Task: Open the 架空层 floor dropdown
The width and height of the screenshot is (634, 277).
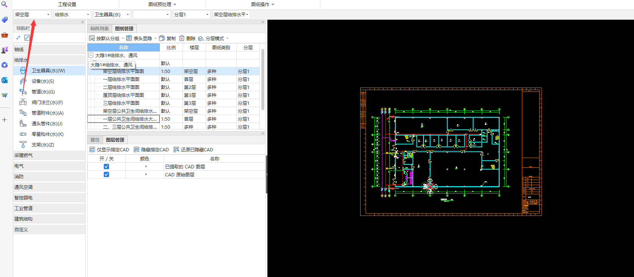Action: [x=33, y=14]
